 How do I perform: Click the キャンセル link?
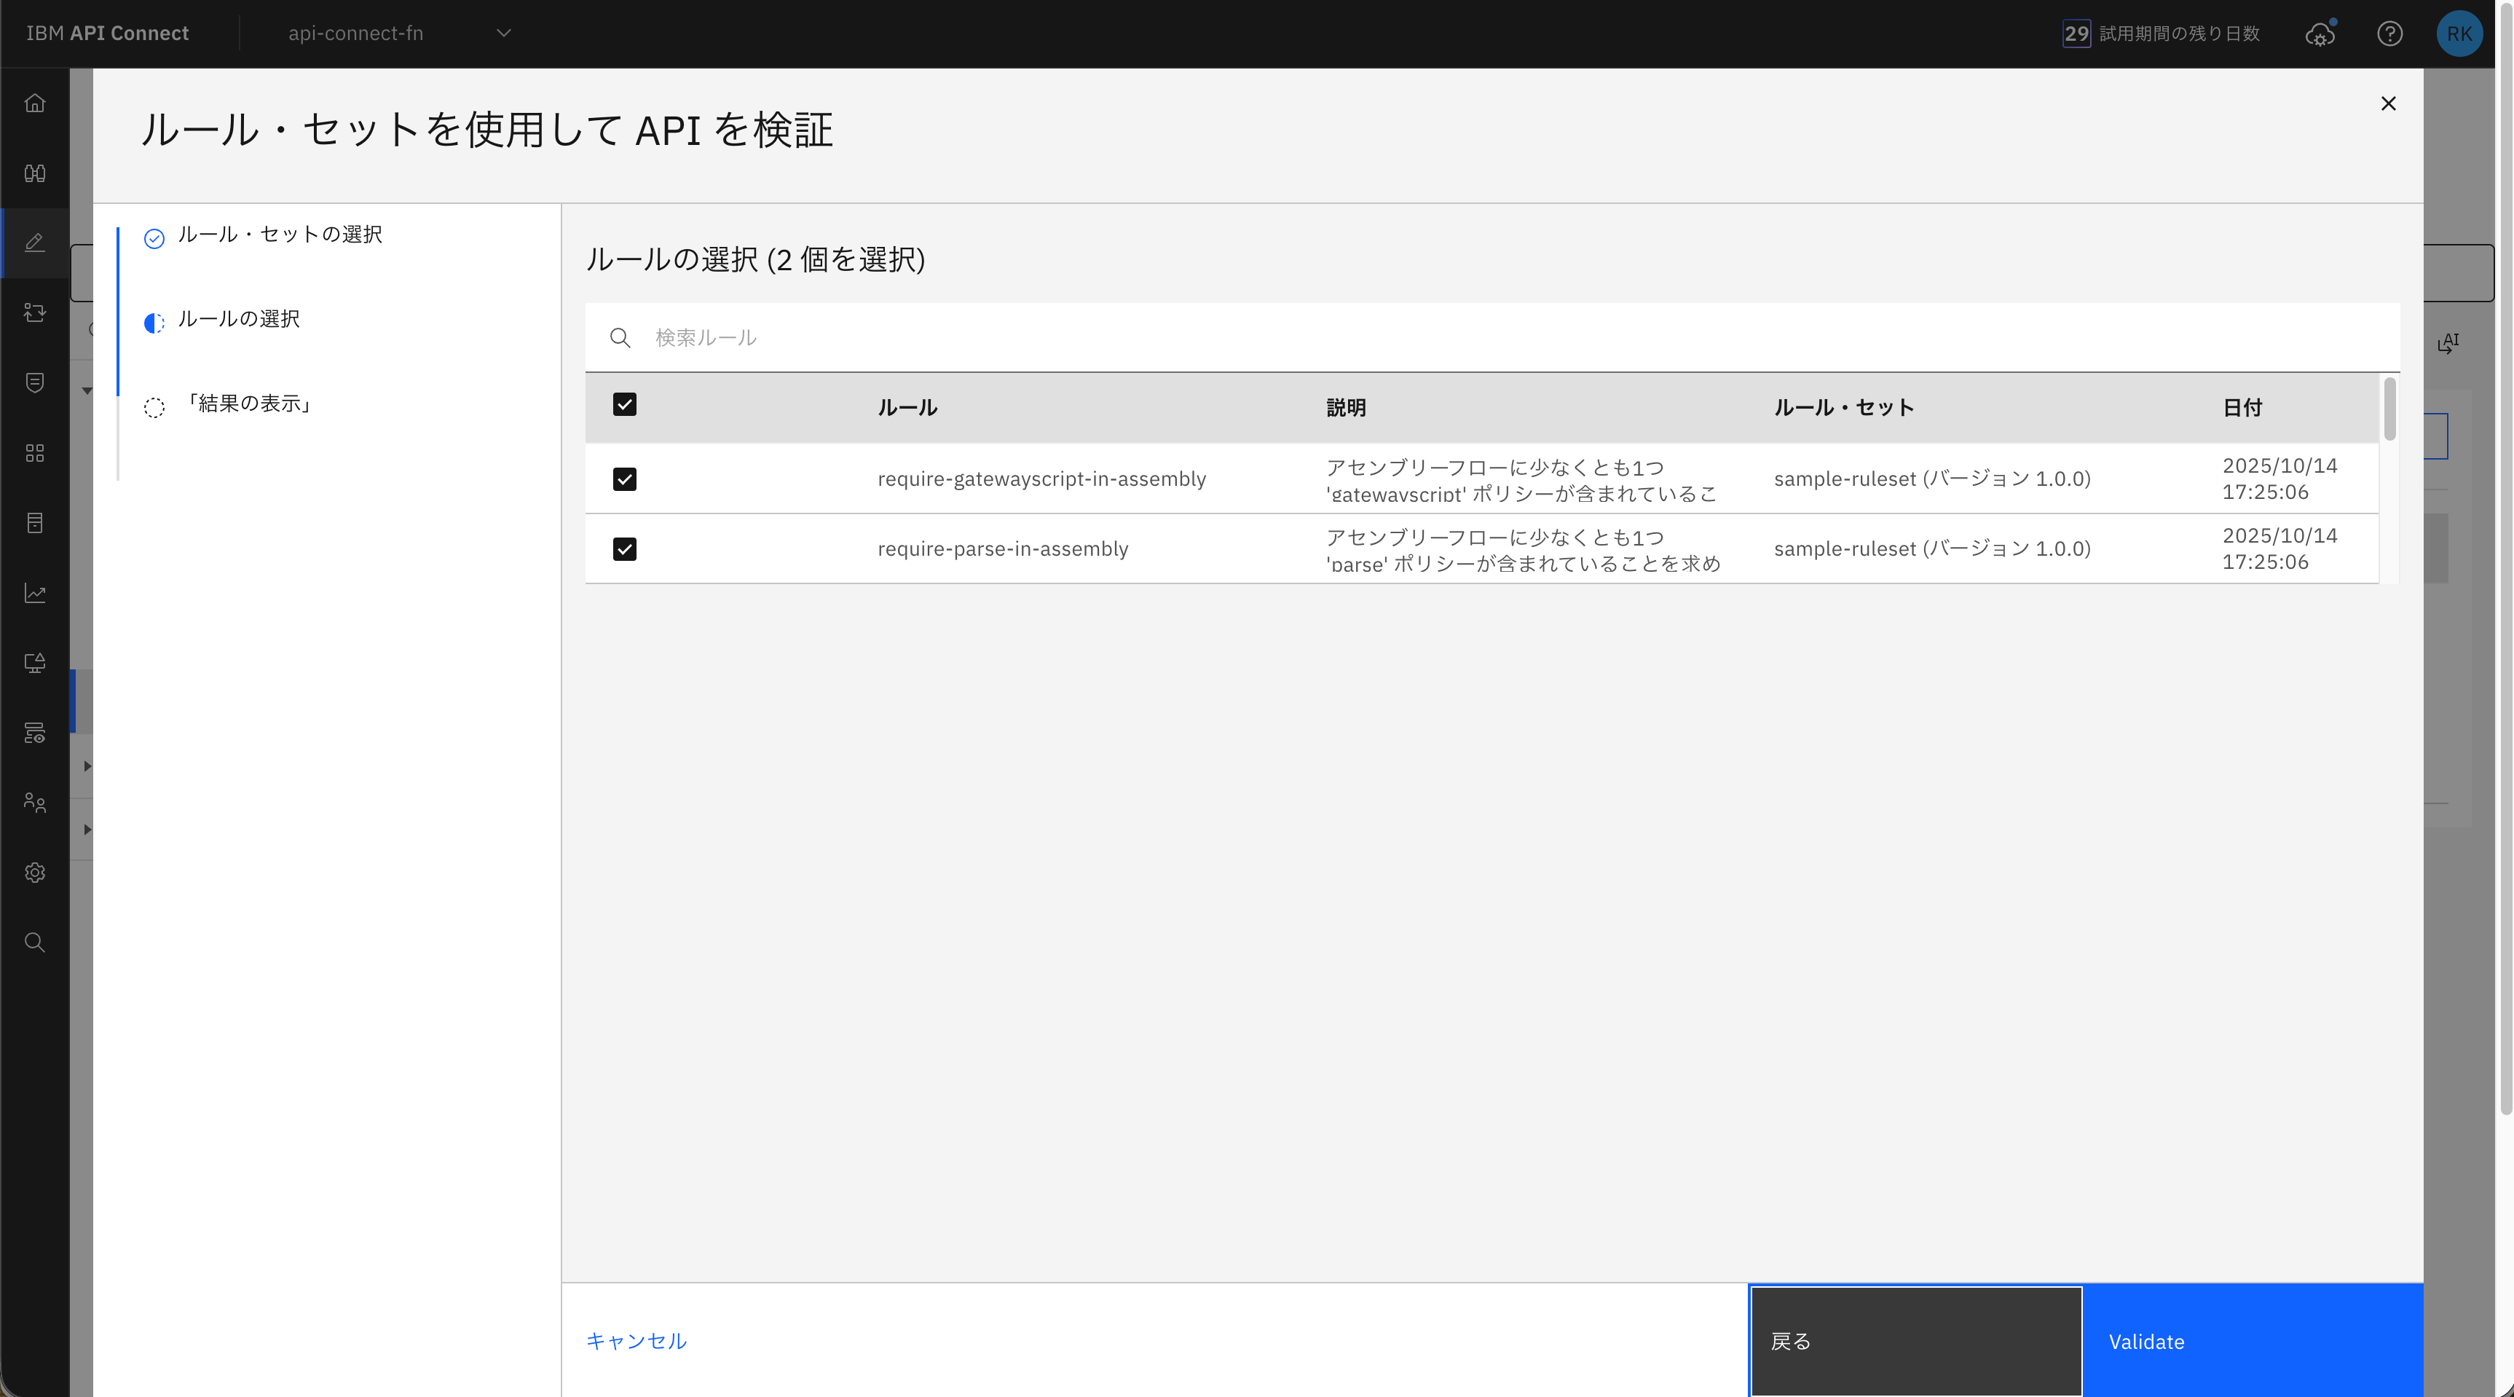point(637,1340)
